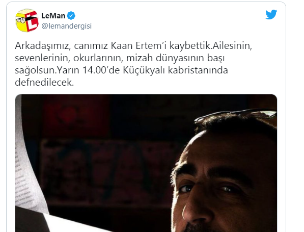Click the name "Kaan Ertem'i" in tweet
Viewport: 304px width, 232px height.
[139, 46]
